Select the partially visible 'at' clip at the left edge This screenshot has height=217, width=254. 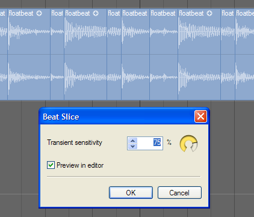[x=4, y=54]
